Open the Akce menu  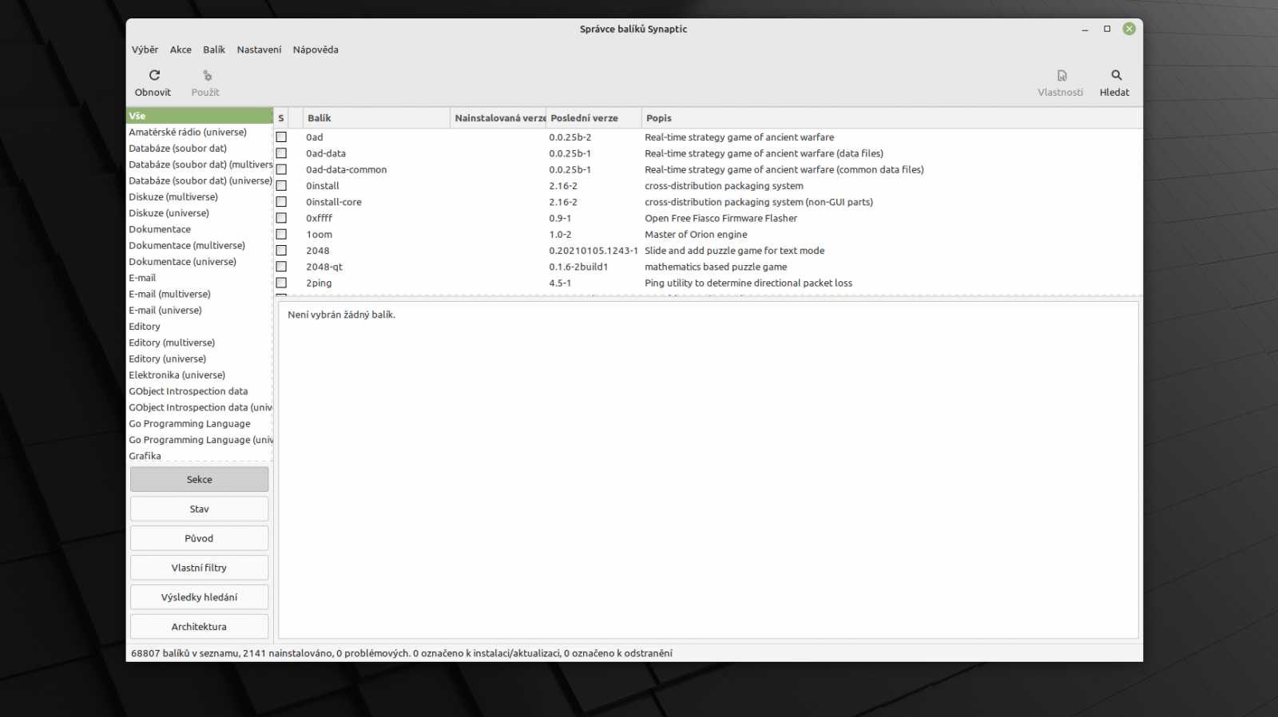point(181,50)
